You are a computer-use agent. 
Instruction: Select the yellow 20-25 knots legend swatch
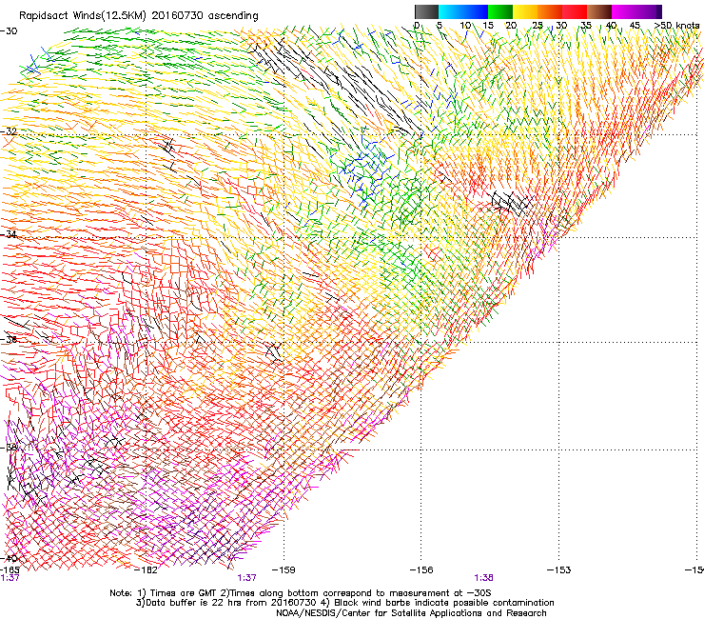point(525,11)
